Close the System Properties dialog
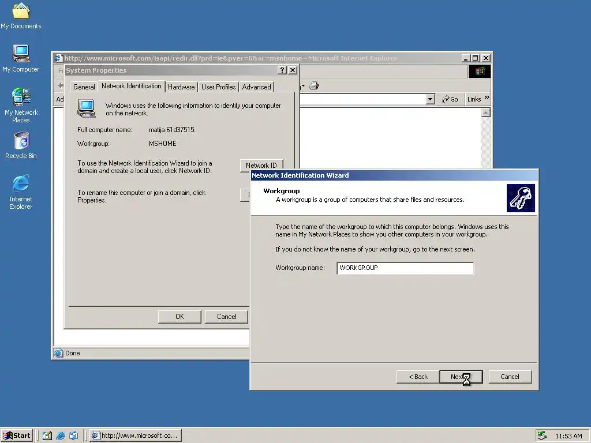This screenshot has width=591, height=443. click(x=293, y=70)
